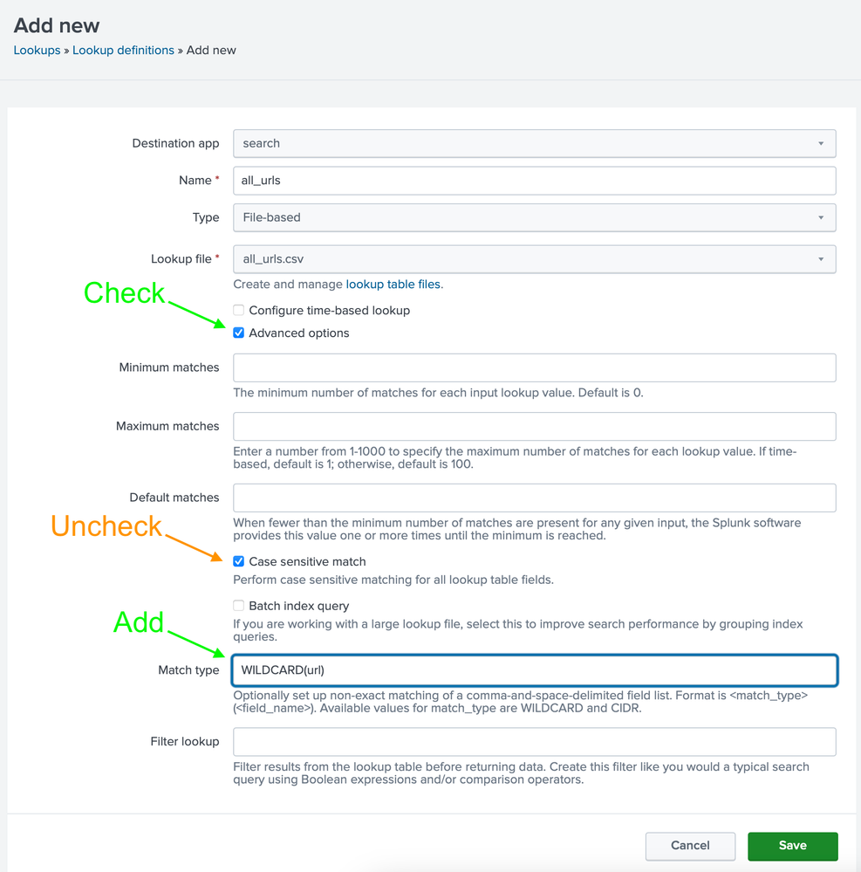Screen dimensions: 861x872
Task: Expand the Type dropdown showing File-based
Action: pyautogui.click(x=534, y=217)
